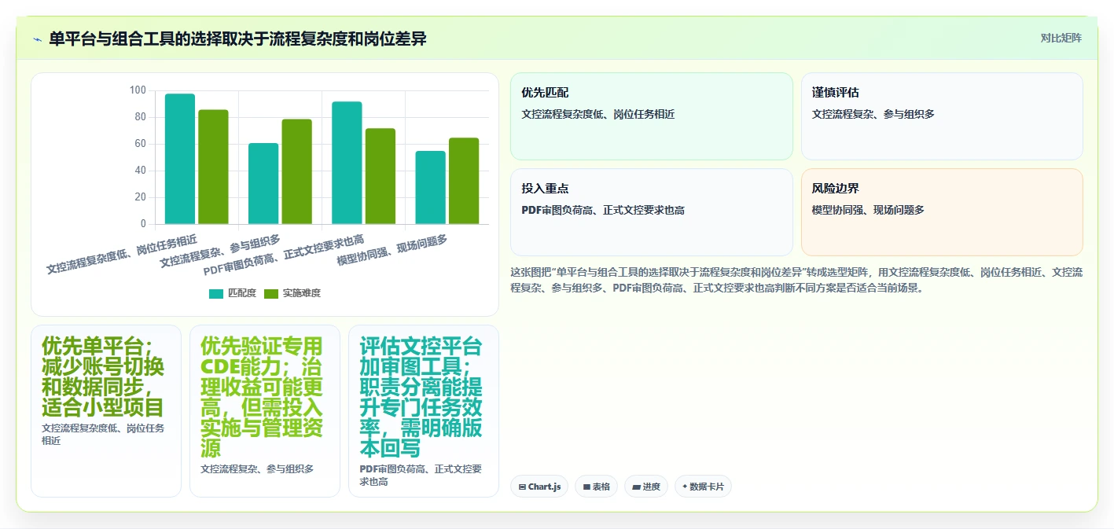Image resolution: width=1114 pixels, height=529 pixels.
Task: Select the 进度 tag chip
Action: click(x=646, y=487)
